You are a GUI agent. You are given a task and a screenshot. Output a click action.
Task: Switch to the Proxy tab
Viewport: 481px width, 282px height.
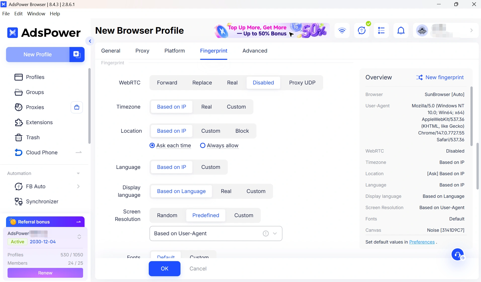(x=142, y=51)
